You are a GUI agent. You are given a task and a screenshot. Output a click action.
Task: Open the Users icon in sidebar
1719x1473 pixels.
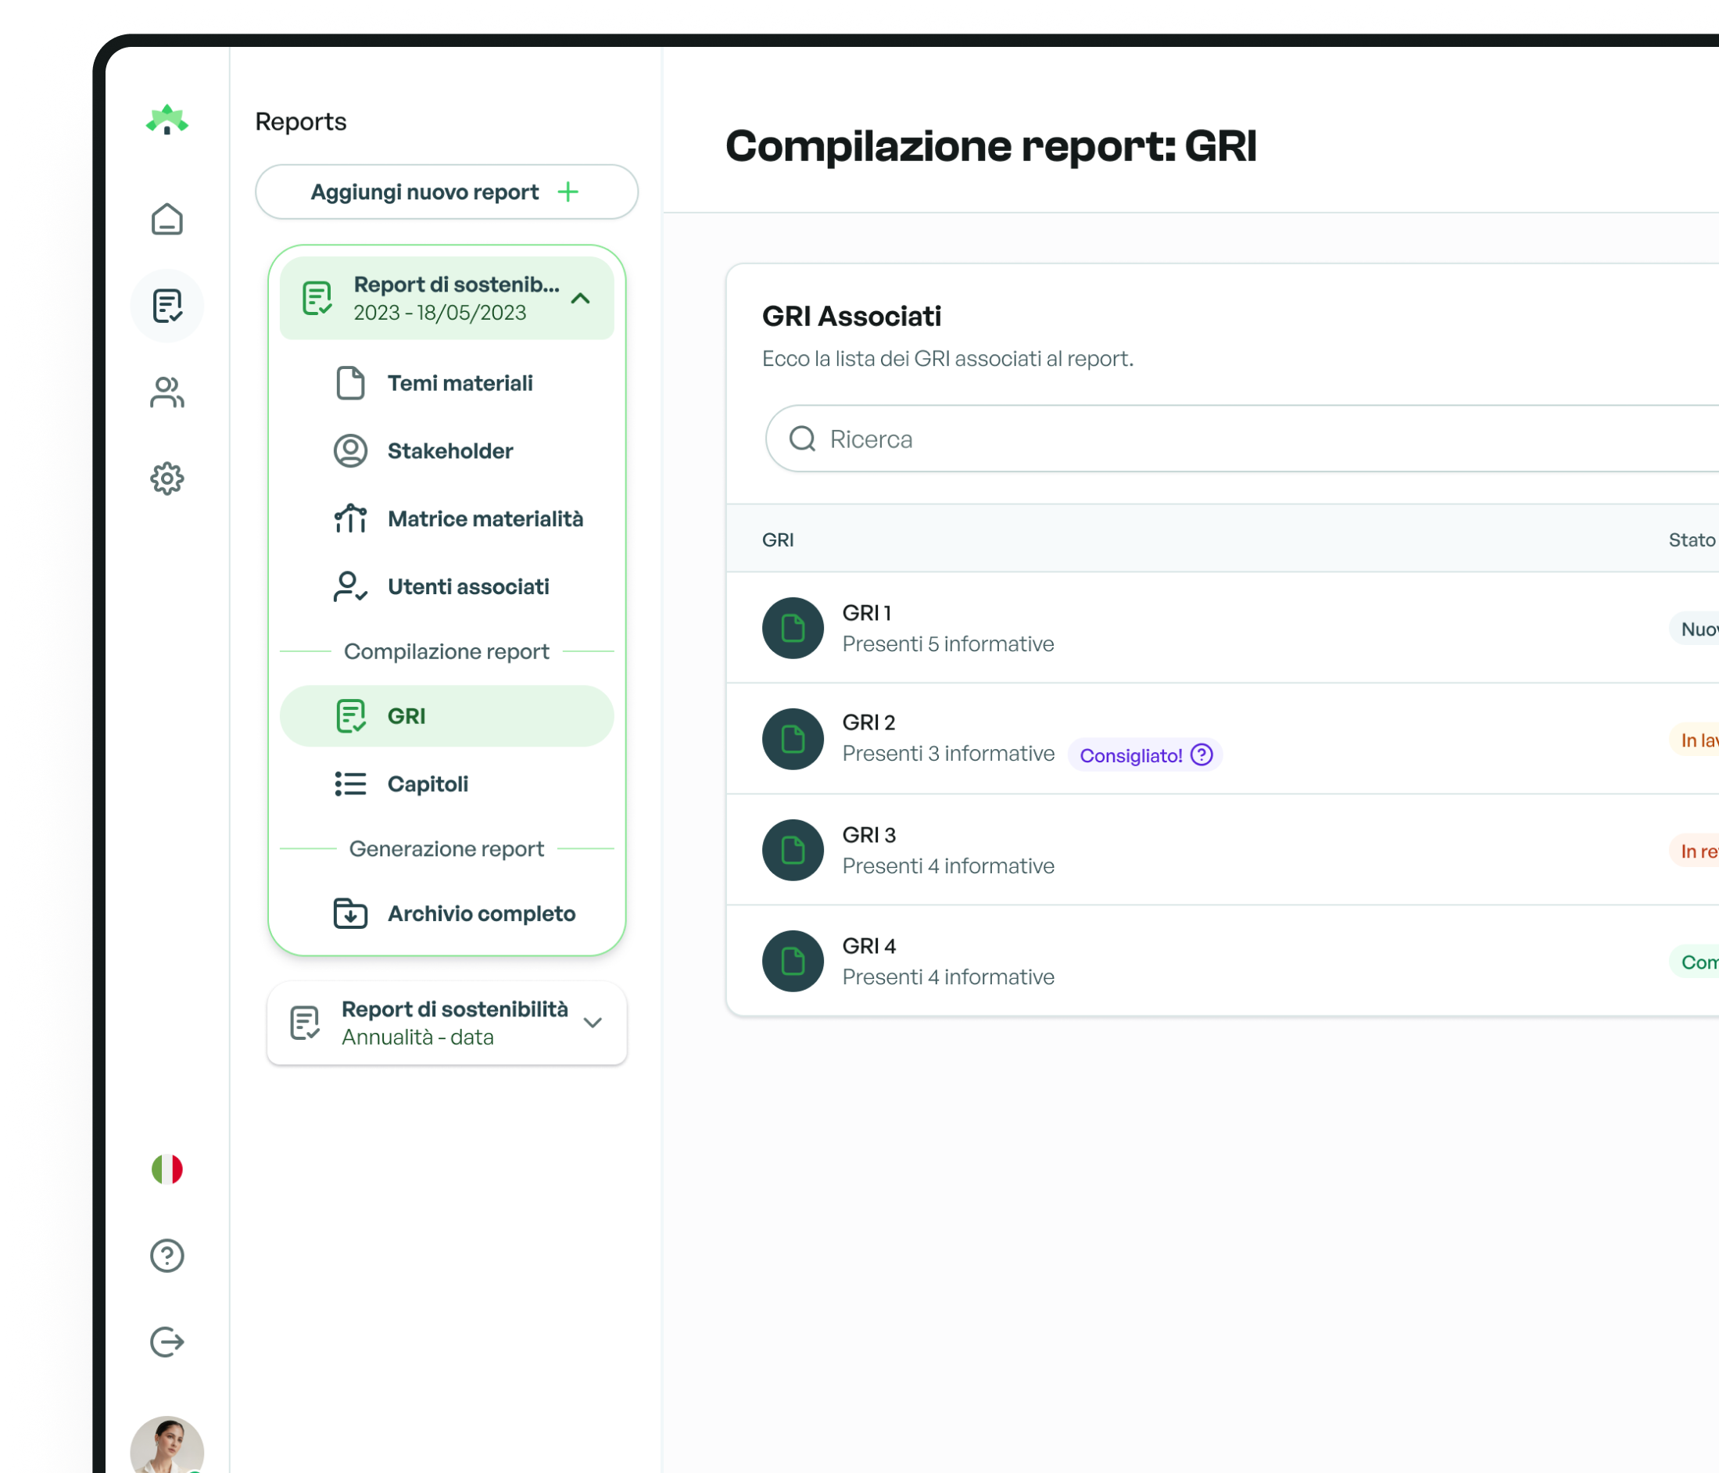pyautogui.click(x=167, y=392)
